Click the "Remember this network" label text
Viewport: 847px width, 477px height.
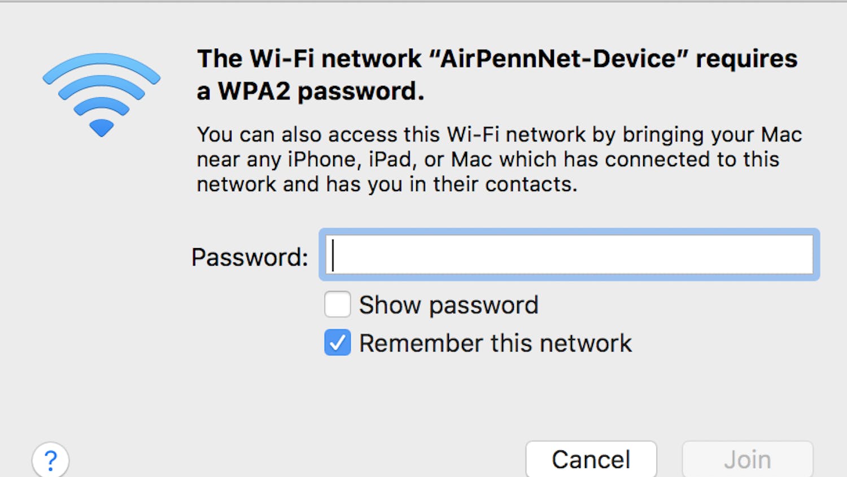495,344
